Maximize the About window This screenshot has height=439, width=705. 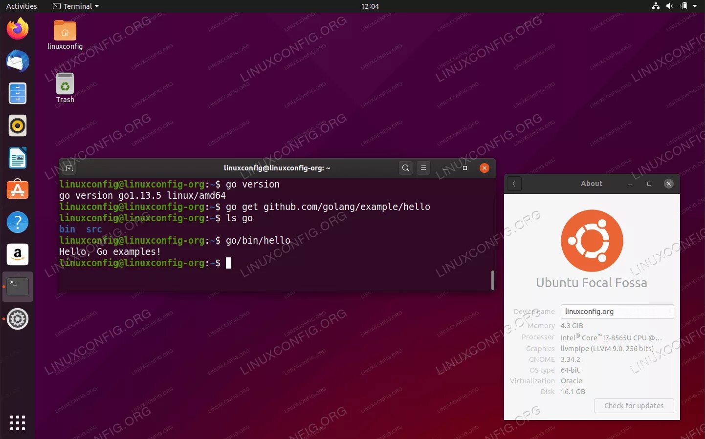[649, 184]
